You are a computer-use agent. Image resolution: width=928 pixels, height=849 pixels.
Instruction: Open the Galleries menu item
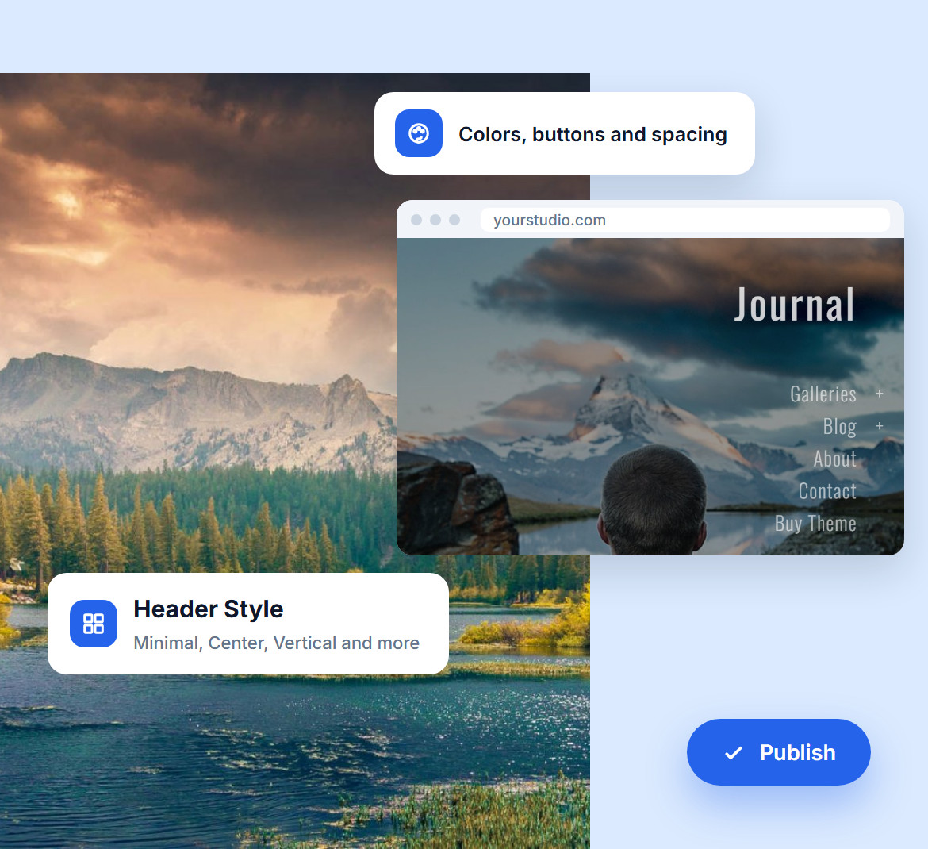tap(823, 394)
